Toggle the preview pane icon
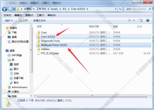Screen dimensions: 154x110 141,20
